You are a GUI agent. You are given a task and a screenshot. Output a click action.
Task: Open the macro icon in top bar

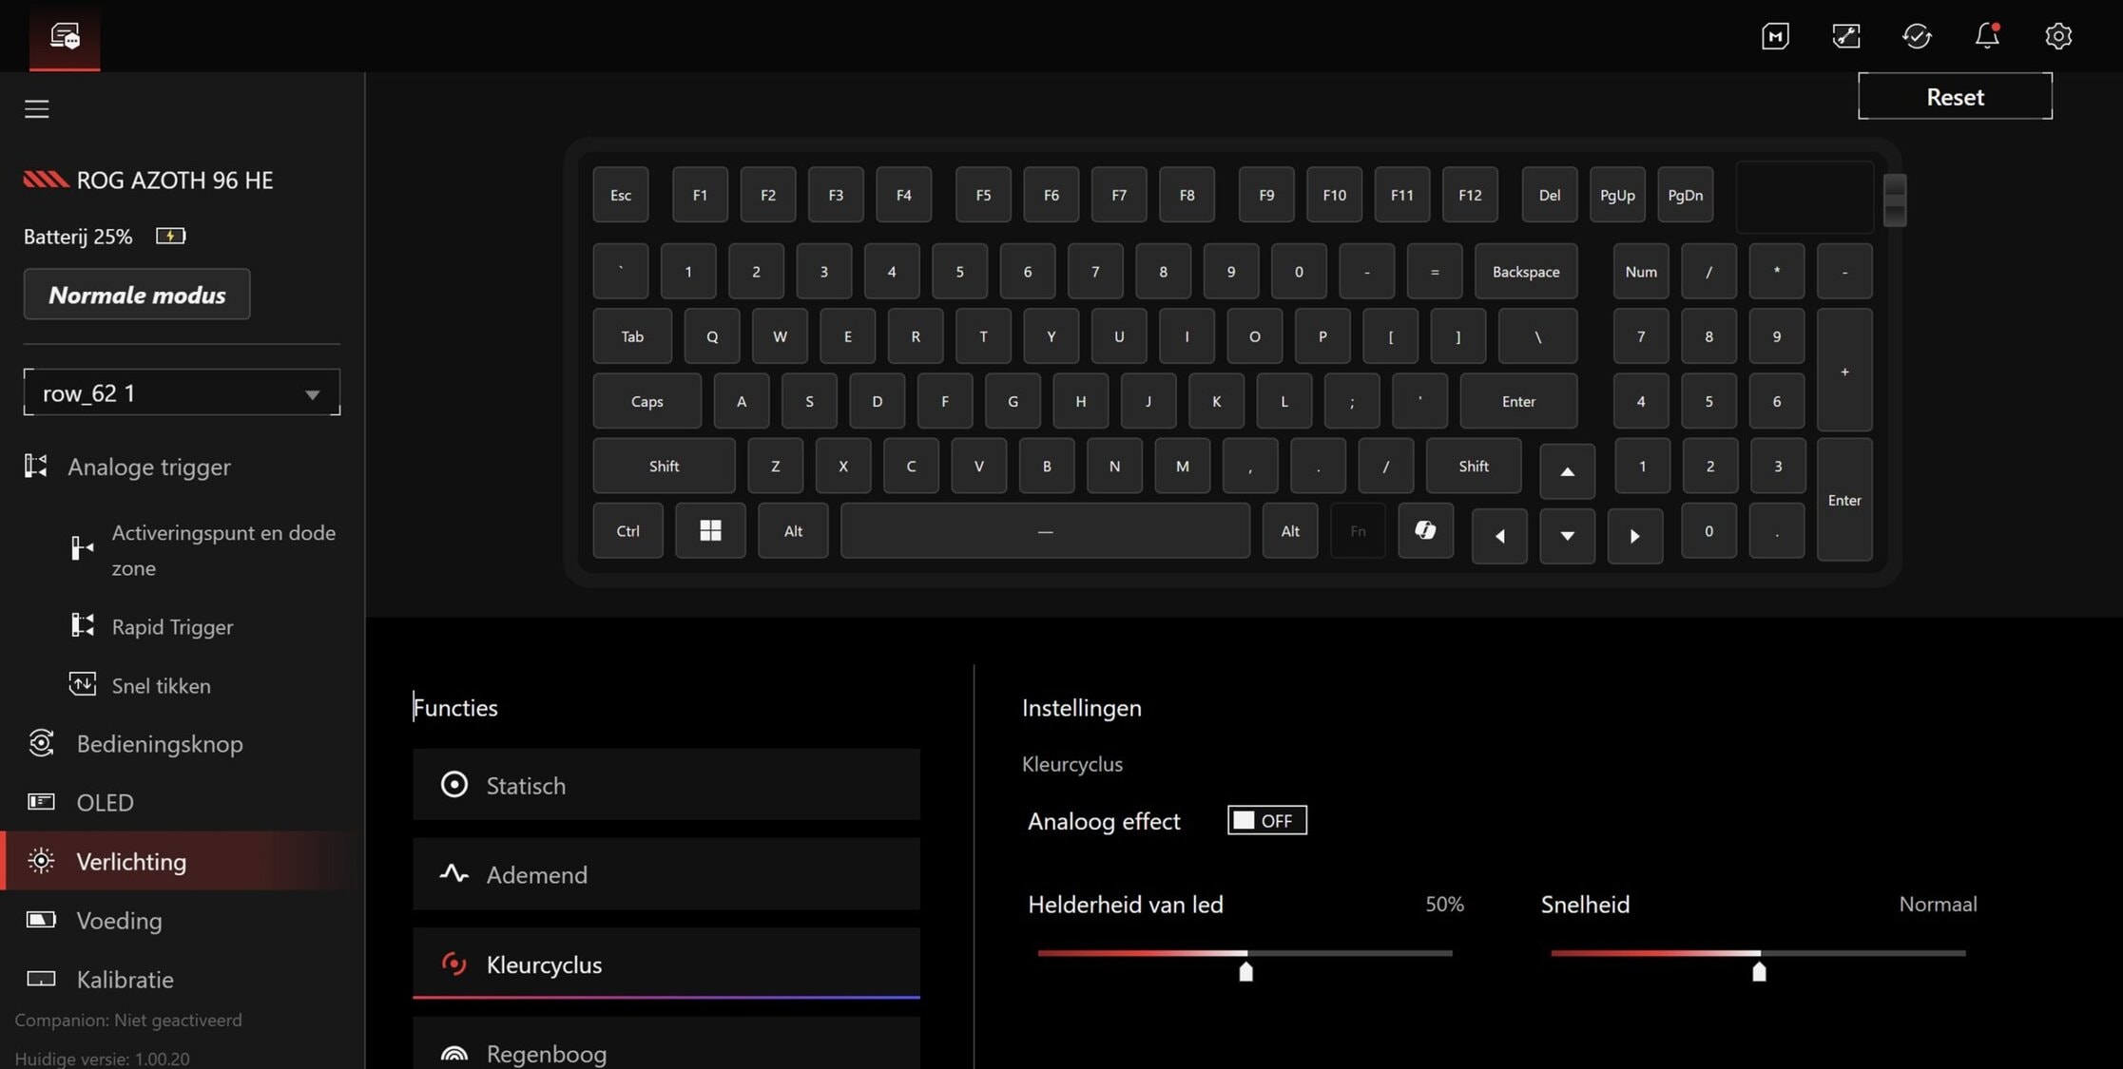point(1775,36)
